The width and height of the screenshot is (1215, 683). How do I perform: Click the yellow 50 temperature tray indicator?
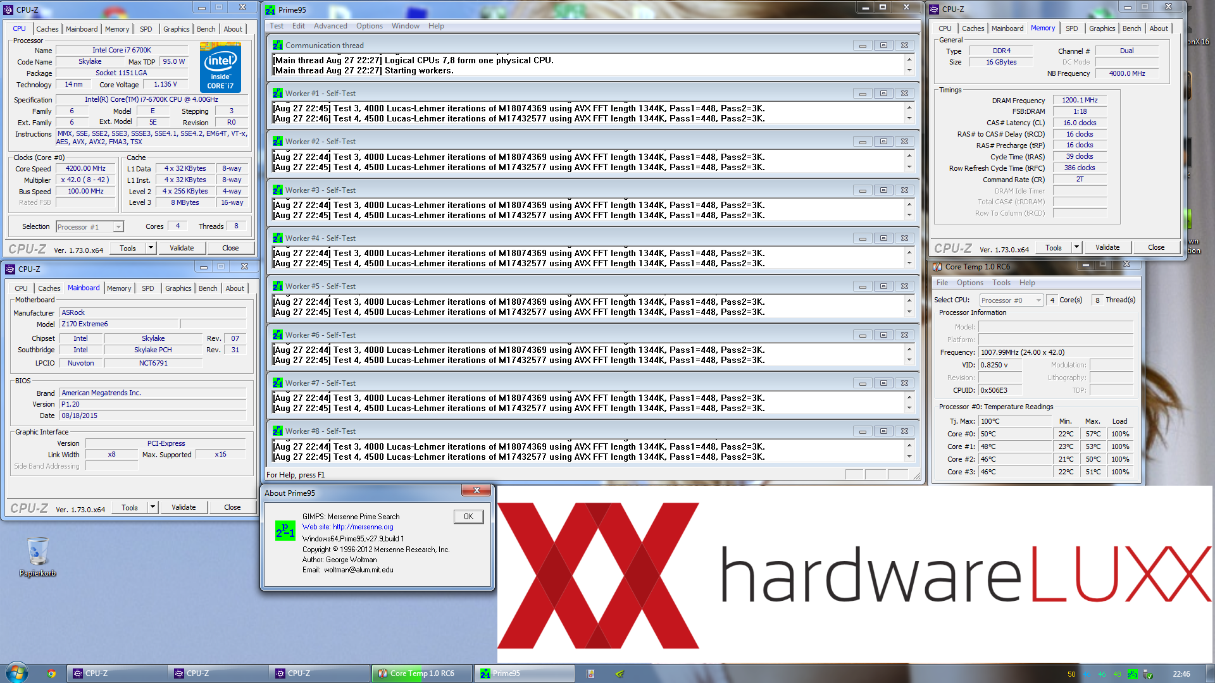point(1071,674)
